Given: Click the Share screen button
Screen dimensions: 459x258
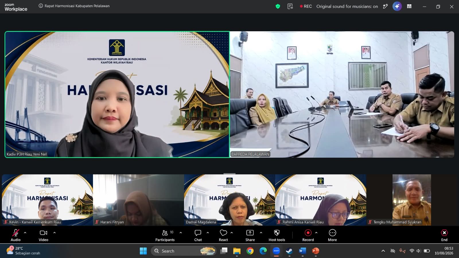Looking at the screenshot, I should point(250,235).
